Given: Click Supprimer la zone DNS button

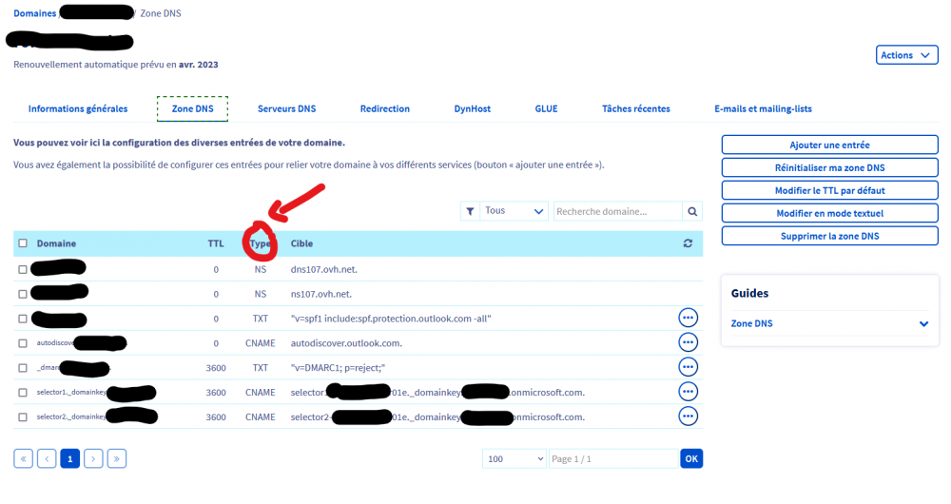Looking at the screenshot, I should tap(829, 236).
